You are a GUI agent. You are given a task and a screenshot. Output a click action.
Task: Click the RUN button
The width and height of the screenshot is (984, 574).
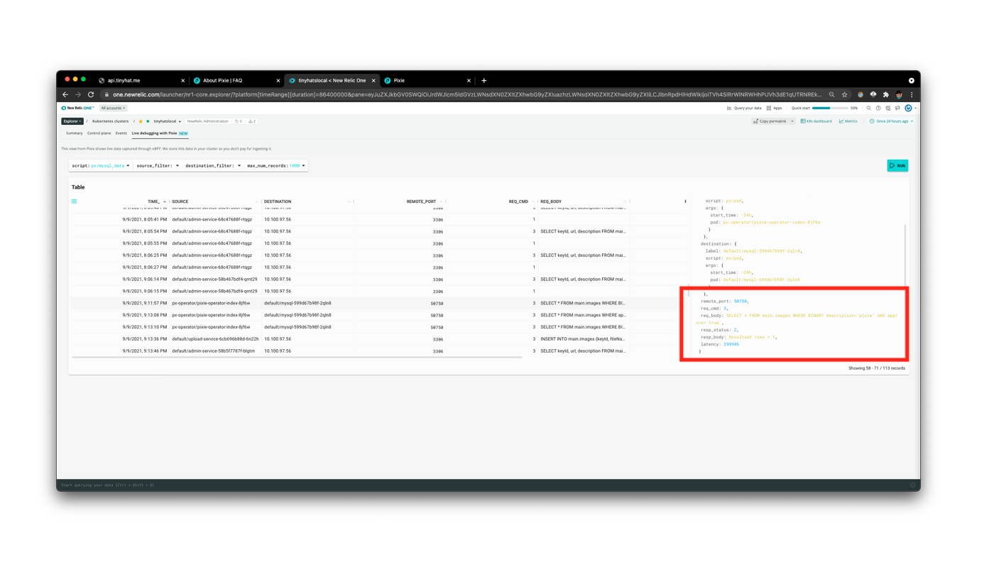click(897, 165)
